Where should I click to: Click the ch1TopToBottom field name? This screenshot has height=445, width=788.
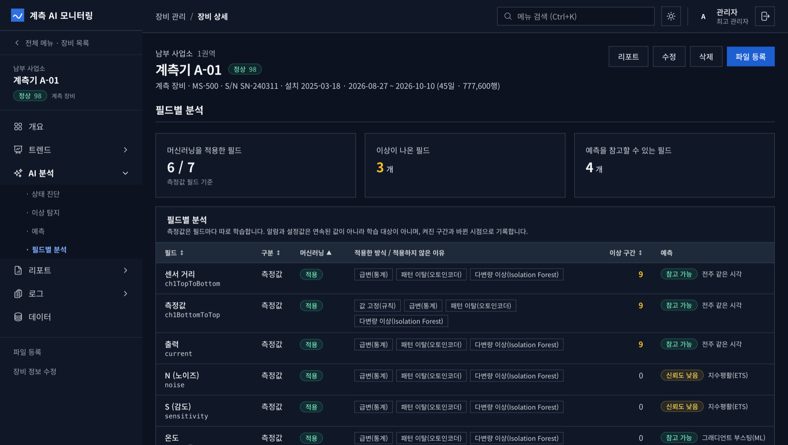(x=193, y=284)
